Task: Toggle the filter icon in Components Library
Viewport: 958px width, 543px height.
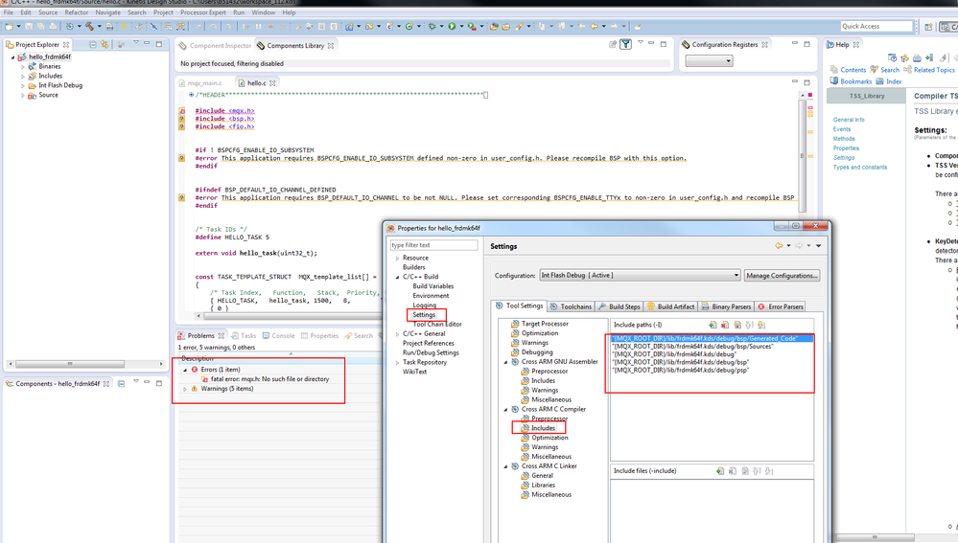Action: pos(625,45)
